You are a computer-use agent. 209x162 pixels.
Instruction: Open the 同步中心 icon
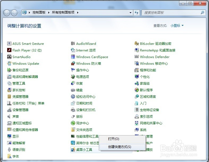point(73,123)
